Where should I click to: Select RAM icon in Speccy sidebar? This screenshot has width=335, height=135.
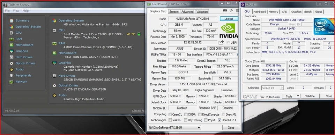[12, 39]
